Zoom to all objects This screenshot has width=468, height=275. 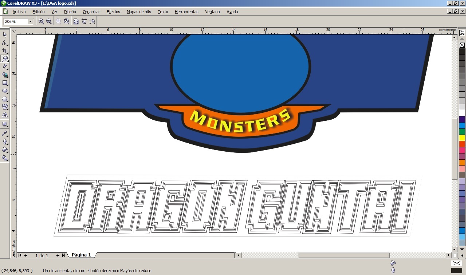pyautogui.click(x=66, y=21)
